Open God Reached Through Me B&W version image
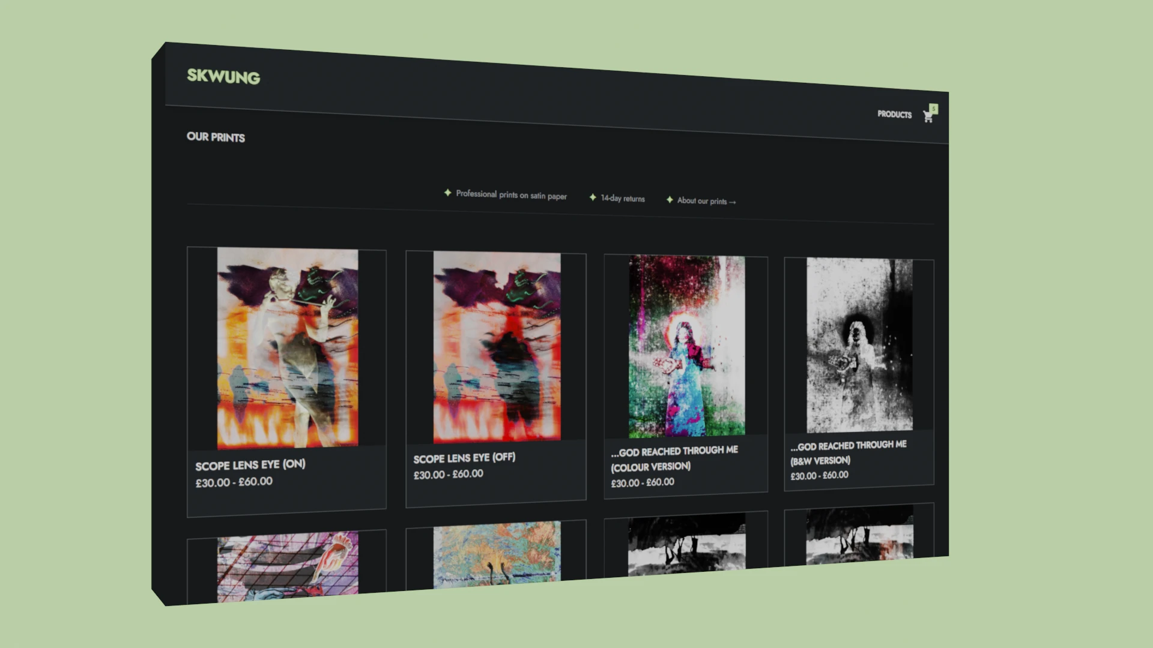This screenshot has height=648, width=1153. [x=859, y=346]
